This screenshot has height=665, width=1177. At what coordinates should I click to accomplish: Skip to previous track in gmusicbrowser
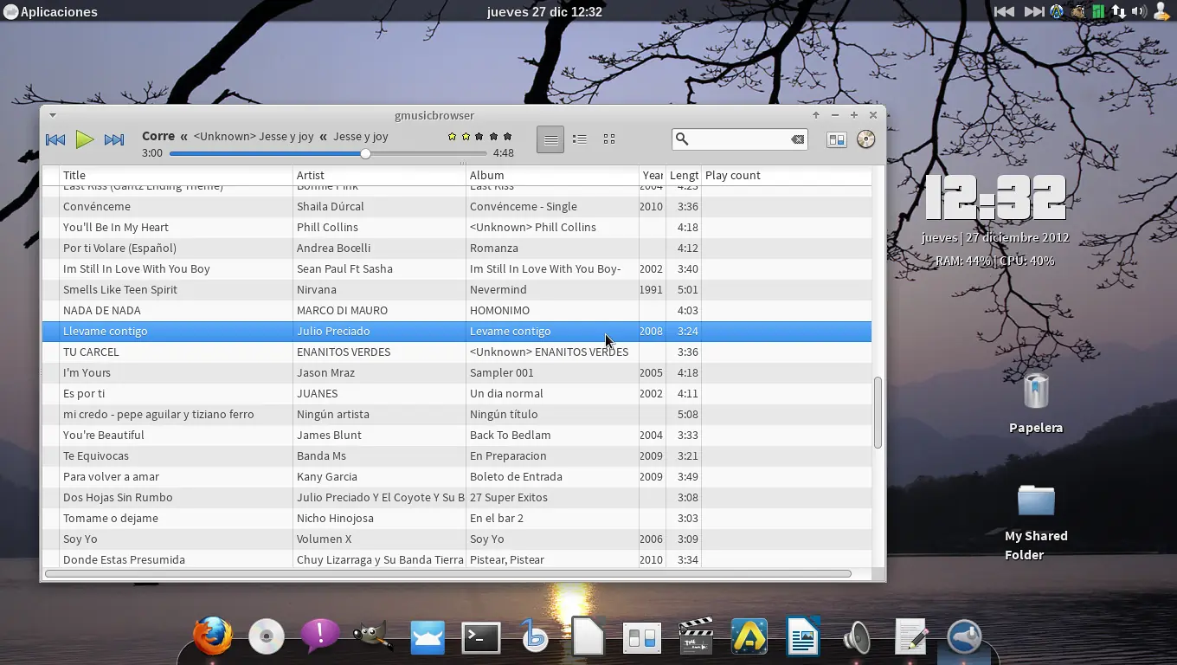[55, 139]
